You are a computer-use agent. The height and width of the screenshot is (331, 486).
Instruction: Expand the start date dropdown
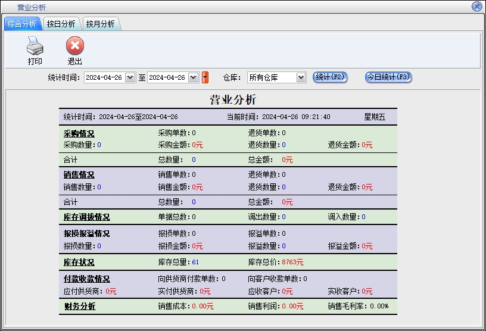(130, 77)
